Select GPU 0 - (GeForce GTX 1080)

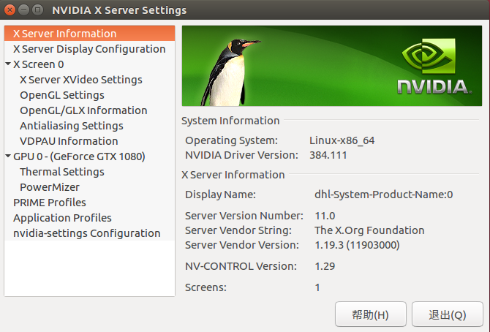[79, 156]
